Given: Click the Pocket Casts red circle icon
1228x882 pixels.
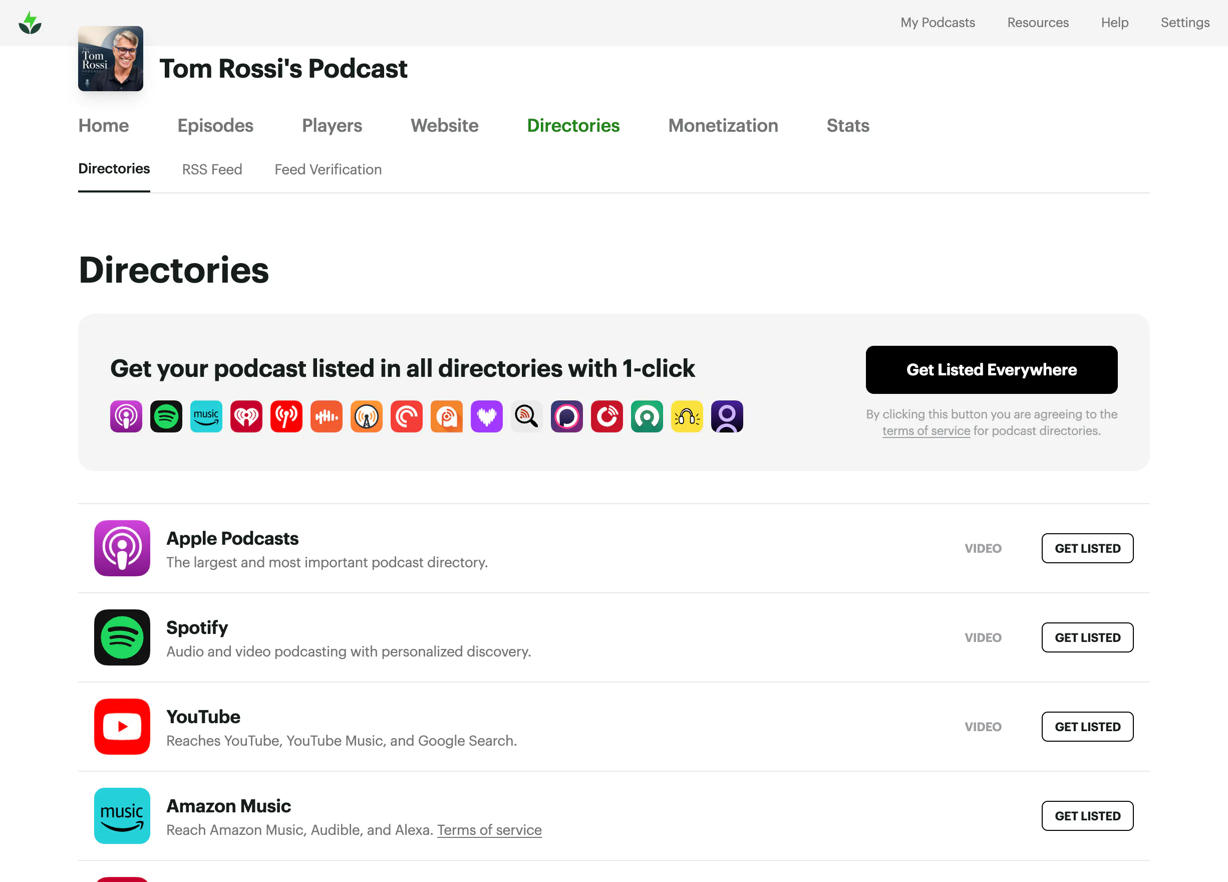Looking at the screenshot, I should (x=407, y=416).
